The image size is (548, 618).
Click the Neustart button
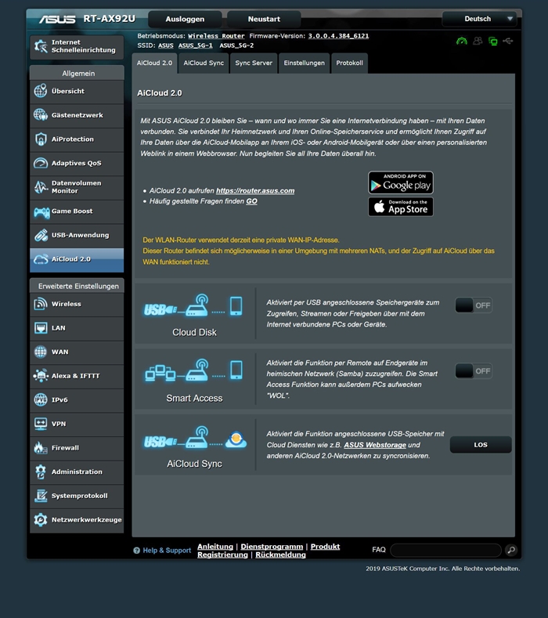(264, 19)
